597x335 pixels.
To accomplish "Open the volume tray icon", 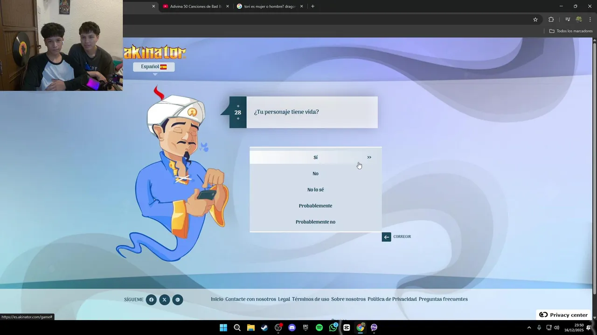I will tap(556, 328).
